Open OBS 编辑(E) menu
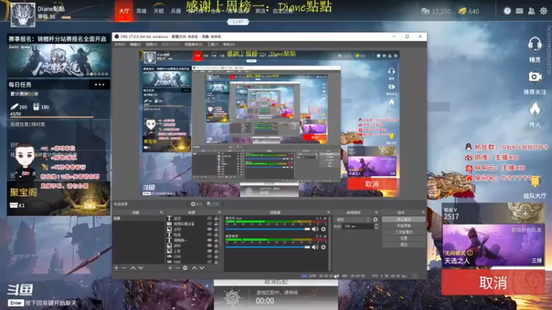Viewport: 552px width, 310px height. click(135, 45)
